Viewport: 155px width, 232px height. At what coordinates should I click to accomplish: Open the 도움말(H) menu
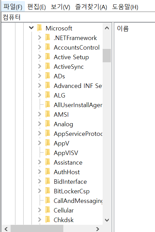pyautogui.click(x=125, y=7)
